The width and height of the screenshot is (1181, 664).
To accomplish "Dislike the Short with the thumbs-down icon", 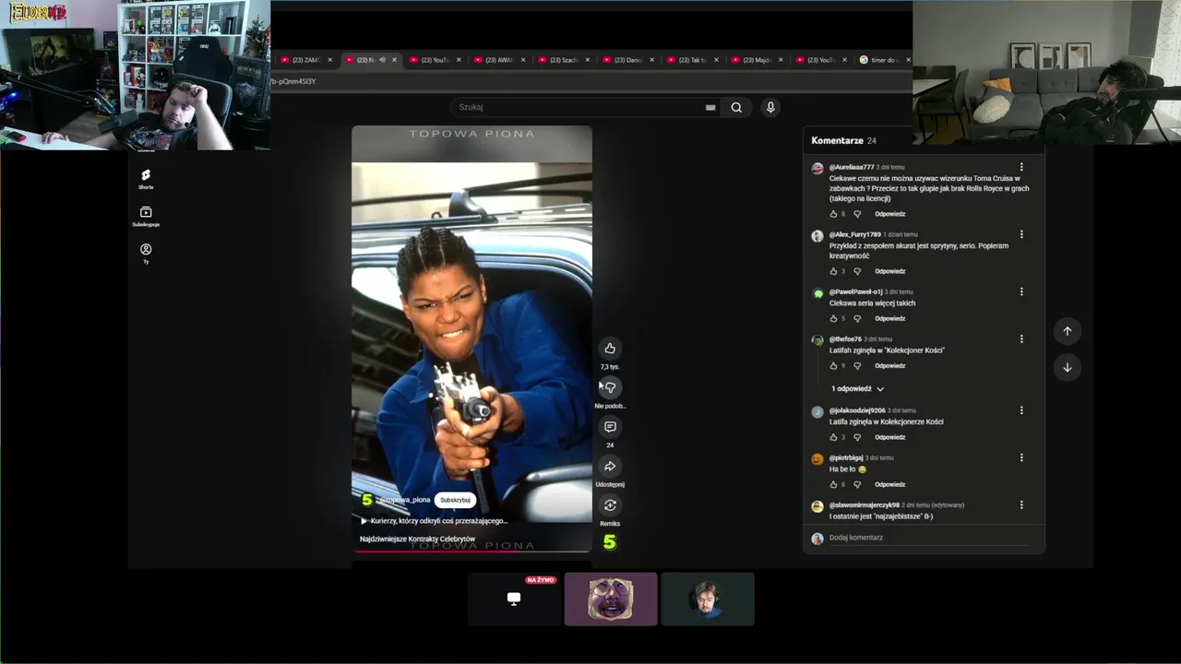I will [x=610, y=387].
